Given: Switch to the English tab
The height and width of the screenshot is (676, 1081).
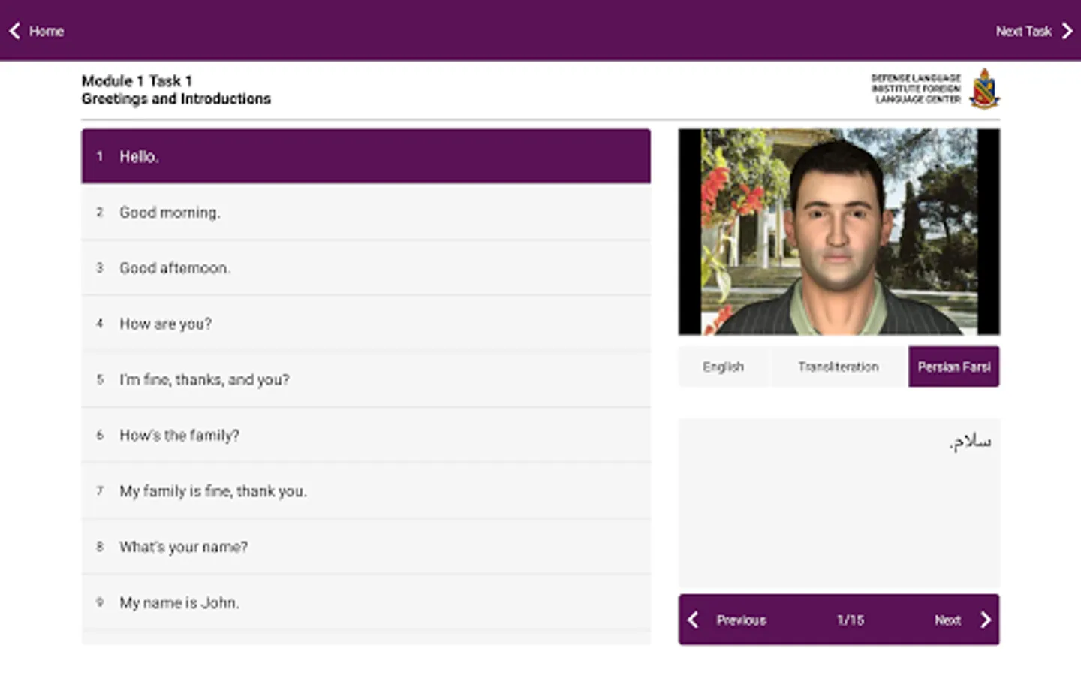Looking at the screenshot, I should (x=724, y=367).
